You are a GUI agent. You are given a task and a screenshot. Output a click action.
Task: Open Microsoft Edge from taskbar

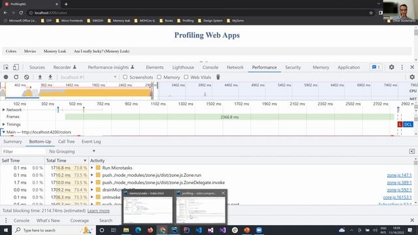[x=138, y=230]
